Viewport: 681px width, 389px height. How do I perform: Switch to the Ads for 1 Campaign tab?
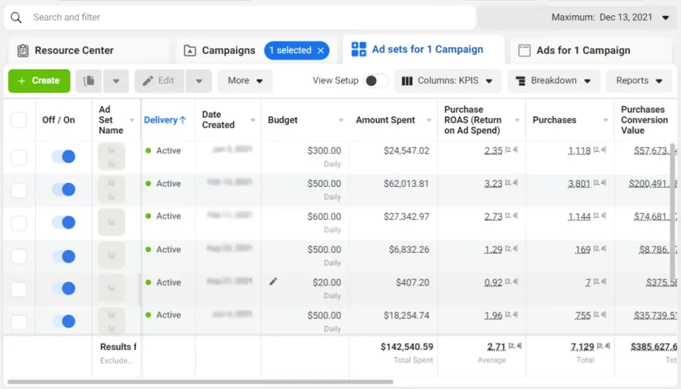pos(583,51)
